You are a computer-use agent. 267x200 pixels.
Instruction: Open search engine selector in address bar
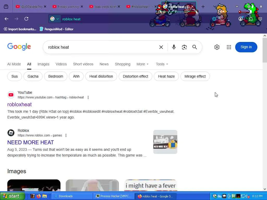(x=55, y=19)
